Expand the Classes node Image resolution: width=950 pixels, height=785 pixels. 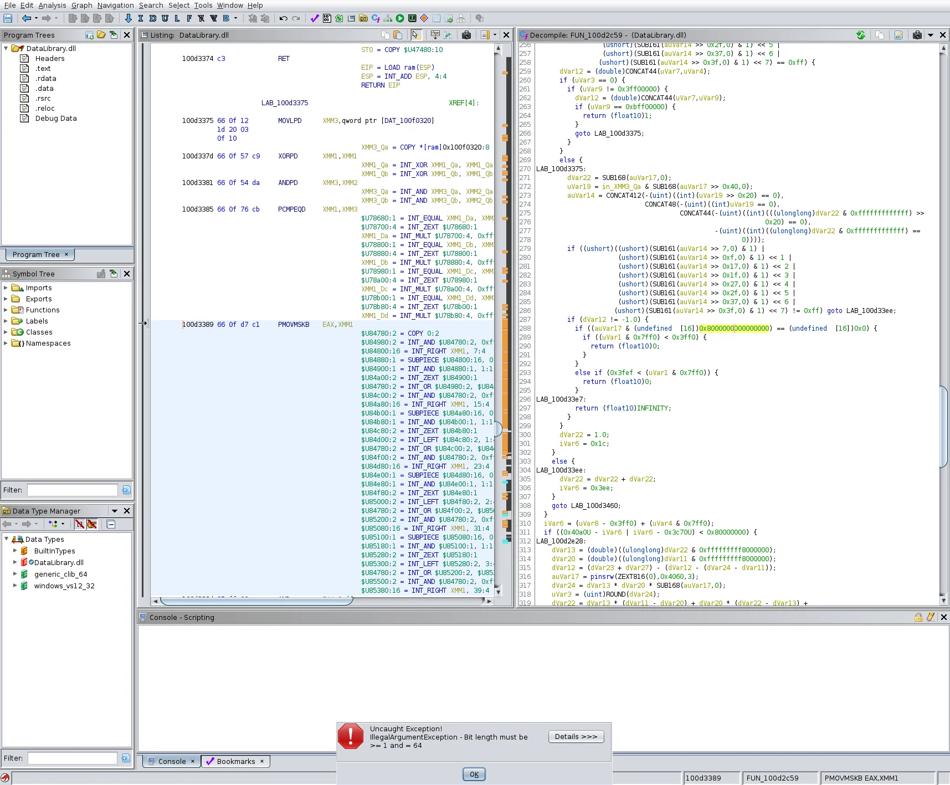[6, 332]
